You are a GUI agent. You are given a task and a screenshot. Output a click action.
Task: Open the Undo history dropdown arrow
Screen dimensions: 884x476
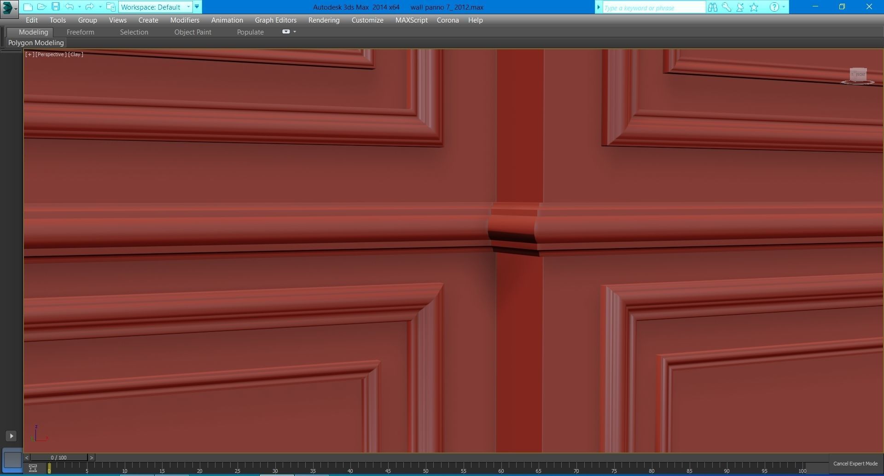tap(80, 7)
